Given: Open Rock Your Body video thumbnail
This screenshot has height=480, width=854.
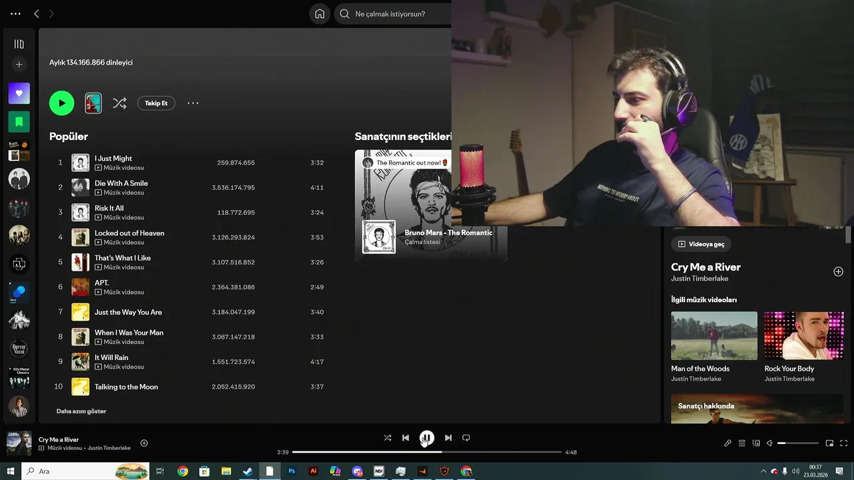Looking at the screenshot, I should coord(804,336).
